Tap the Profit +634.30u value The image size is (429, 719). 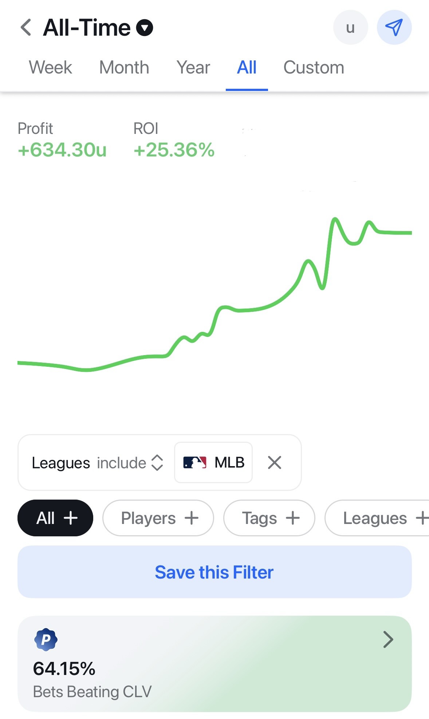[x=62, y=150]
